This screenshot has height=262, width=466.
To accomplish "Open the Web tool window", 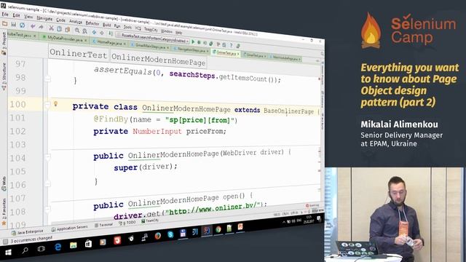I will click(x=4, y=184).
